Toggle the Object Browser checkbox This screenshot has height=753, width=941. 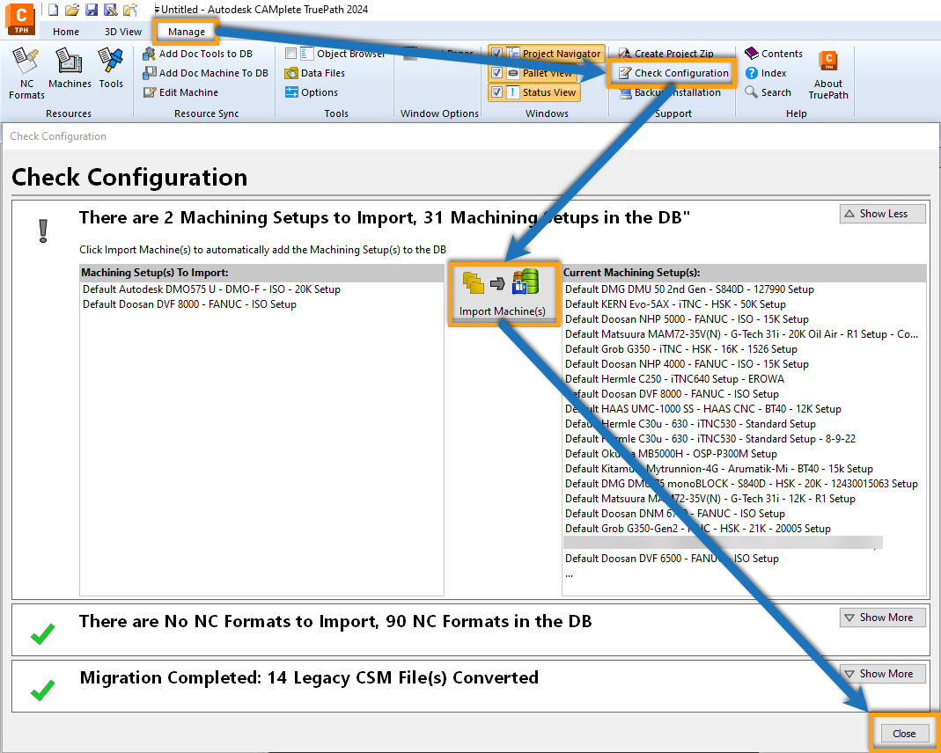tap(291, 54)
